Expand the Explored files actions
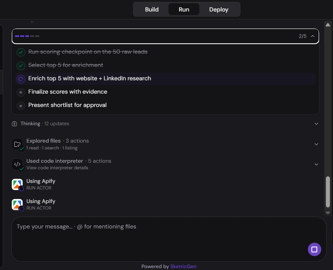 [x=316, y=144]
